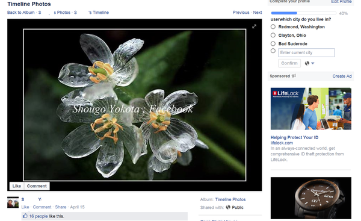Viewport: 361px width, 221px height.
Task: Click the Like link beside April 15
Action: 25,207
